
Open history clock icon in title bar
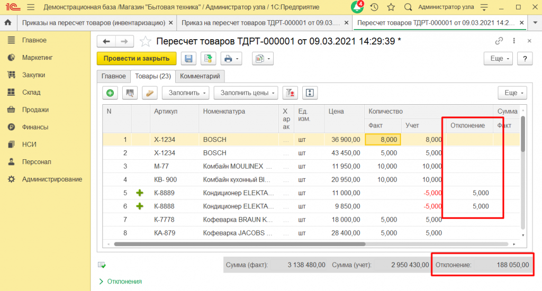pos(374,7)
